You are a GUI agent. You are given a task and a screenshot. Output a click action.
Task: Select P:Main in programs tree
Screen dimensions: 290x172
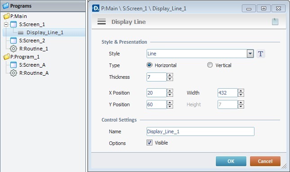pyautogui.click(x=18, y=16)
